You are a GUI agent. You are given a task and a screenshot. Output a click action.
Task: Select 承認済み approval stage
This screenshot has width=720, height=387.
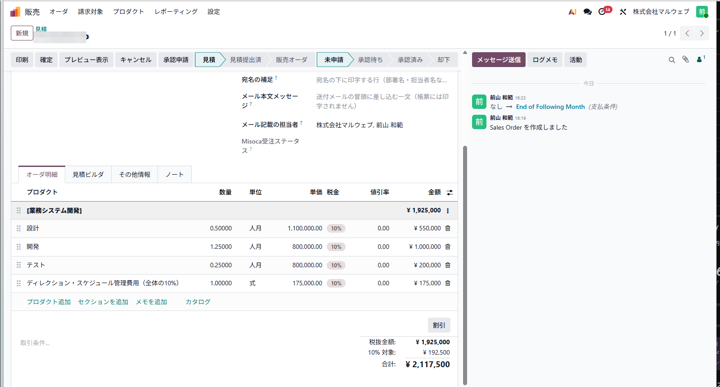click(410, 60)
